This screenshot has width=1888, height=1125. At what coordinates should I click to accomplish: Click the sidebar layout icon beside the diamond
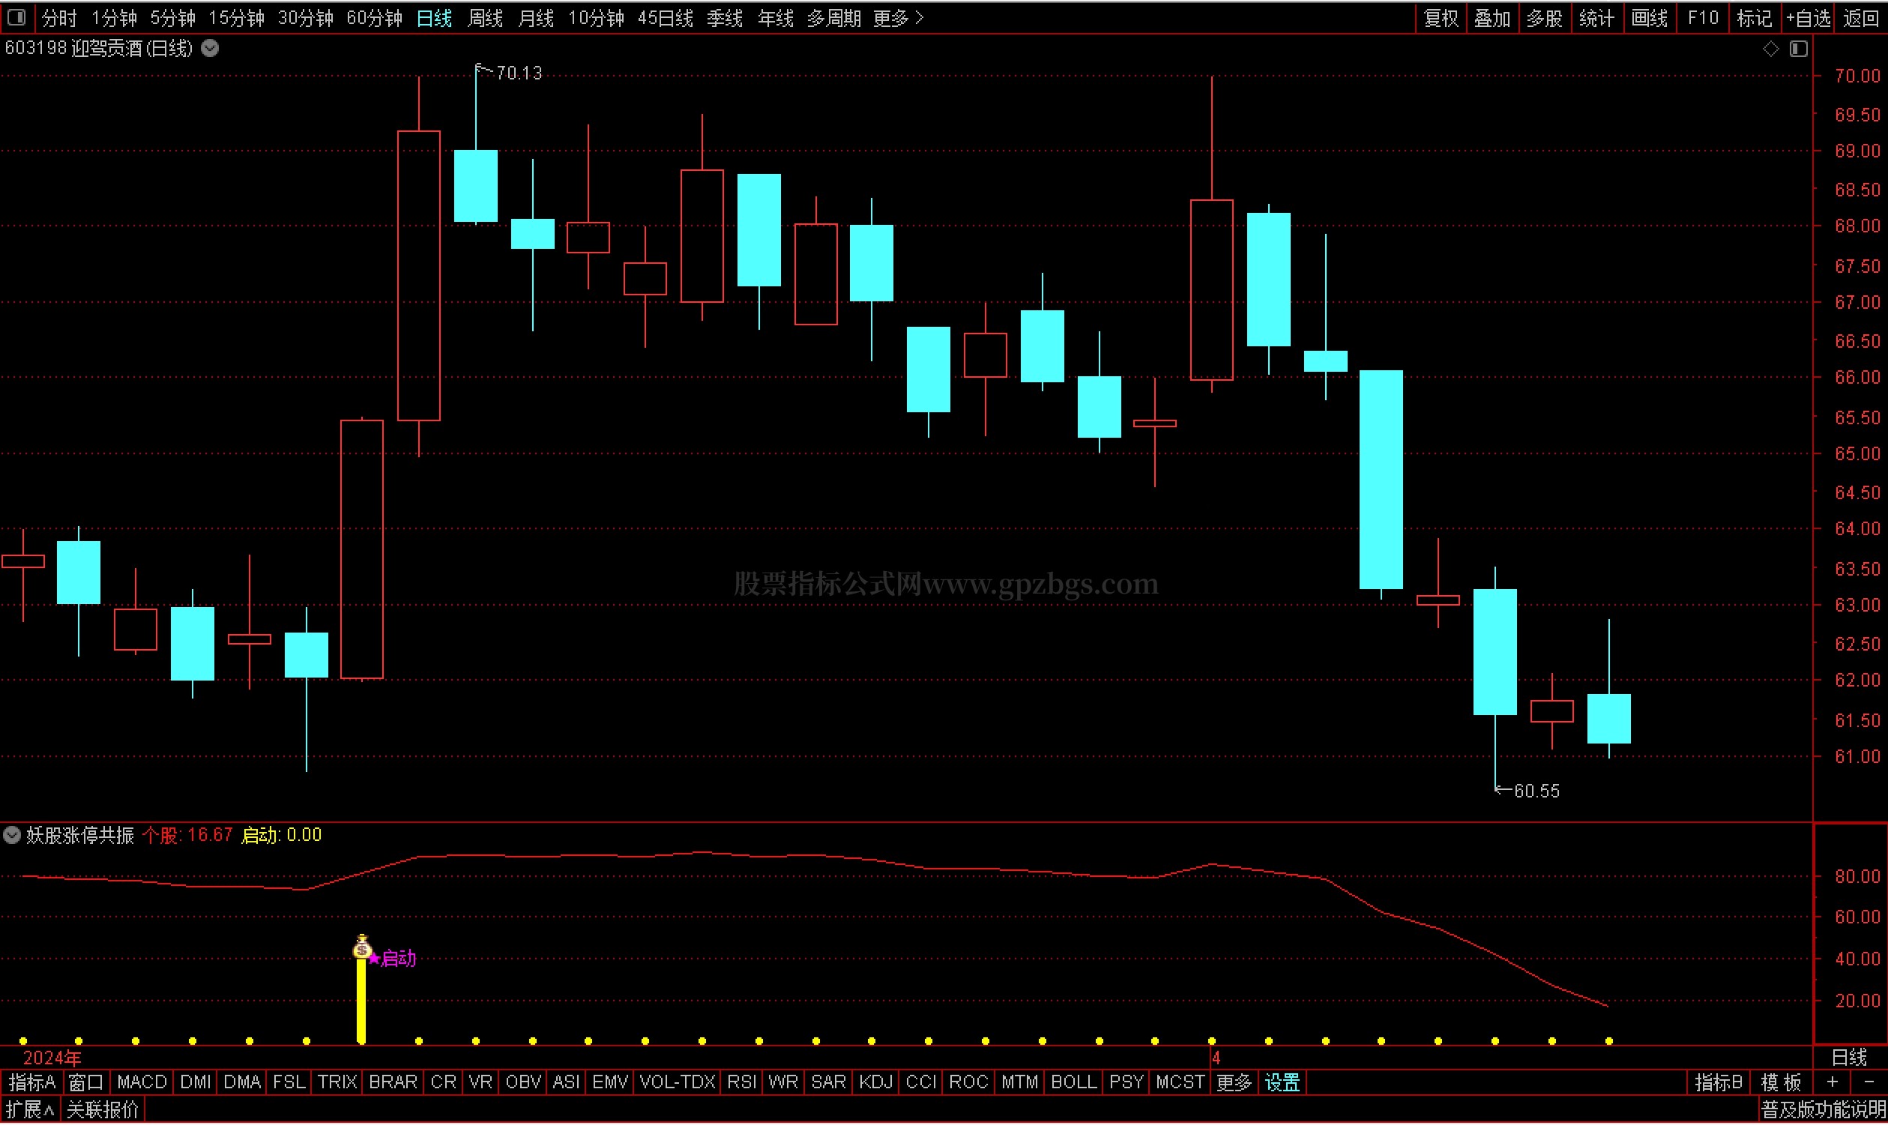coord(1800,49)
